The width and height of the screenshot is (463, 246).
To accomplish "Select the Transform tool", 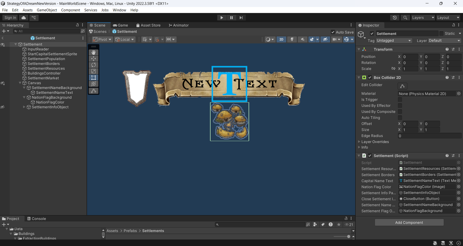I will [x=93, y=84].
